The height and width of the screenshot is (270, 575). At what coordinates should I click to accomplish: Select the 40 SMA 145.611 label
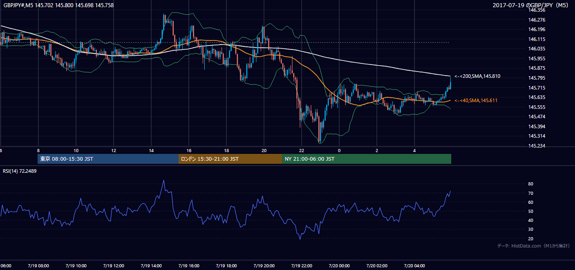point(476,100)
